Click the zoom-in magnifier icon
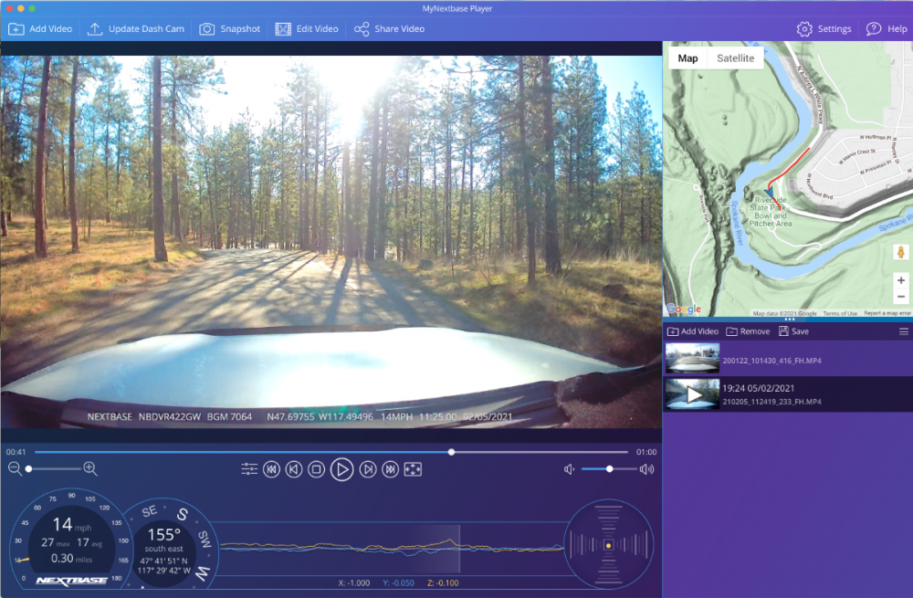The image size is (913, 598). click(x=89, y=468)
